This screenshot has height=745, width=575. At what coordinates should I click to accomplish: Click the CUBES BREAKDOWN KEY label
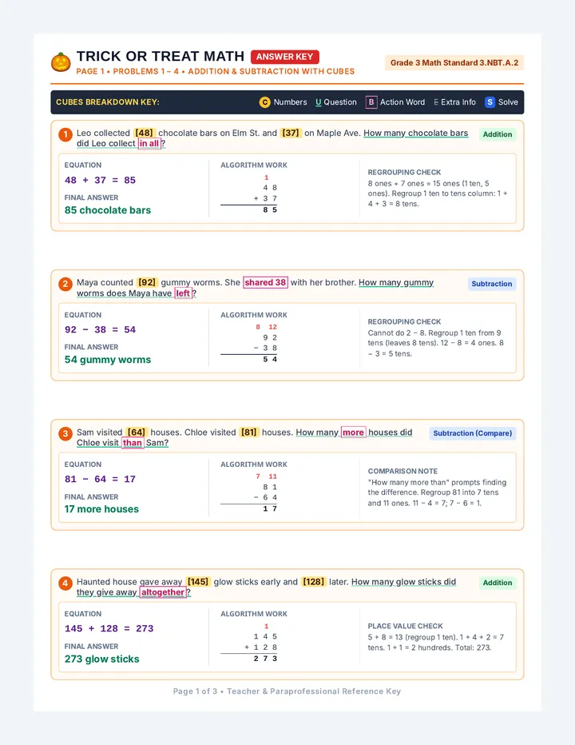(x=108, y=102)
